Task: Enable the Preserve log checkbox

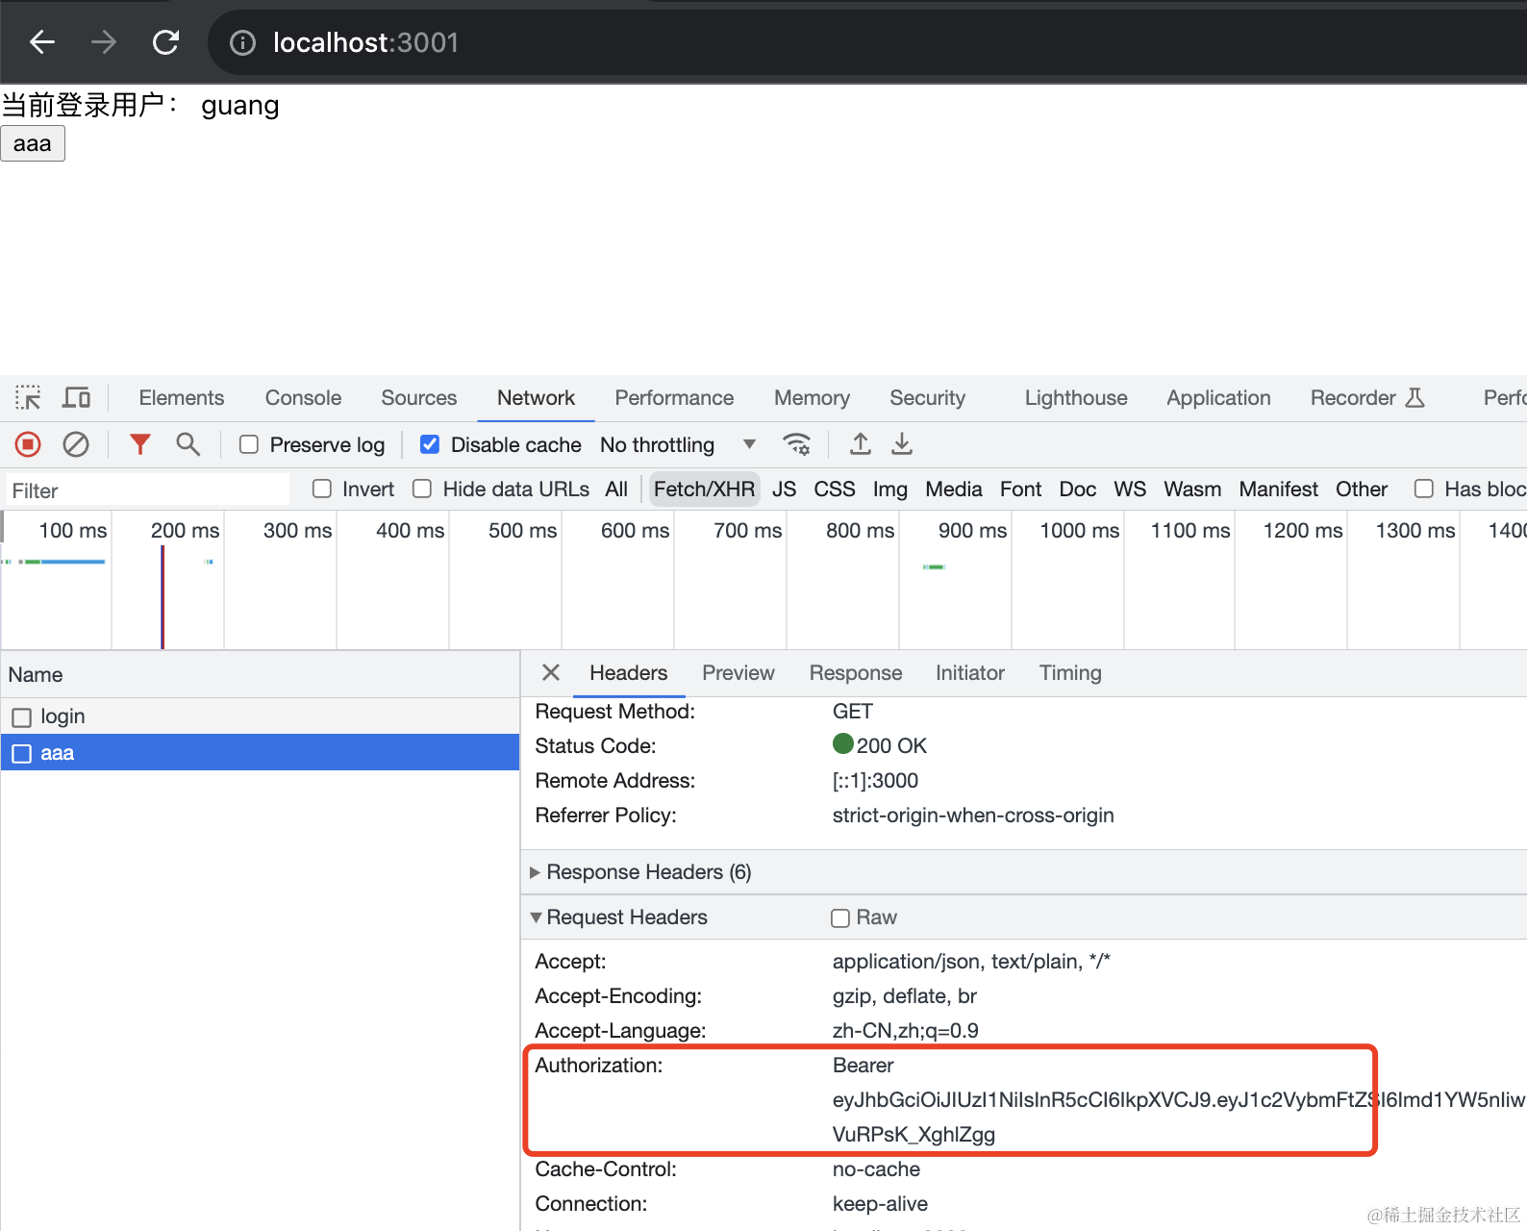Action: [x=249, y=444]
